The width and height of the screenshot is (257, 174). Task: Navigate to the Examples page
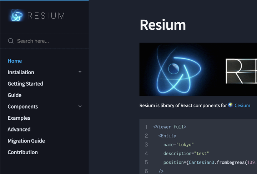coord(19,118)
